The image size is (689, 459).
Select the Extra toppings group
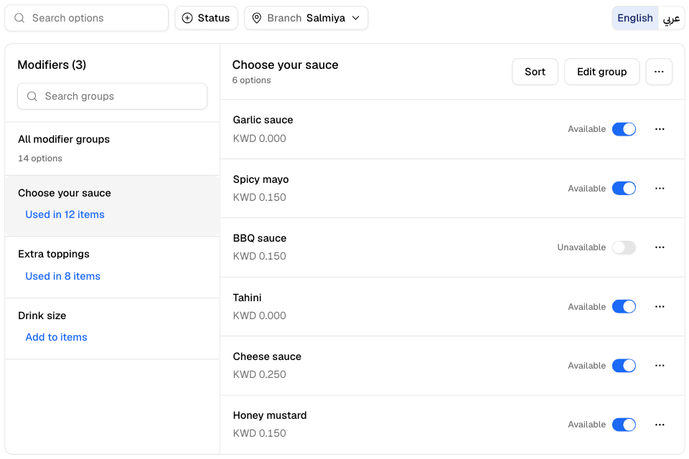(x=113, y=267)
